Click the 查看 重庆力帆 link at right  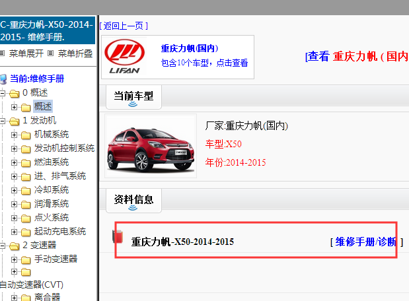357,56
